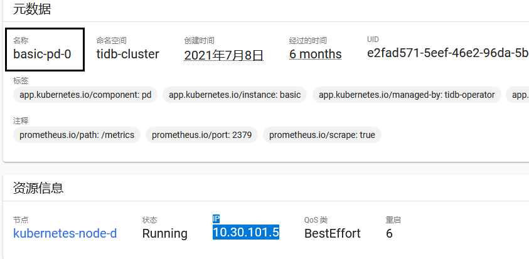Click the 创建时间 field label
This screenshot has height=259, width=529.
(199, 41)
